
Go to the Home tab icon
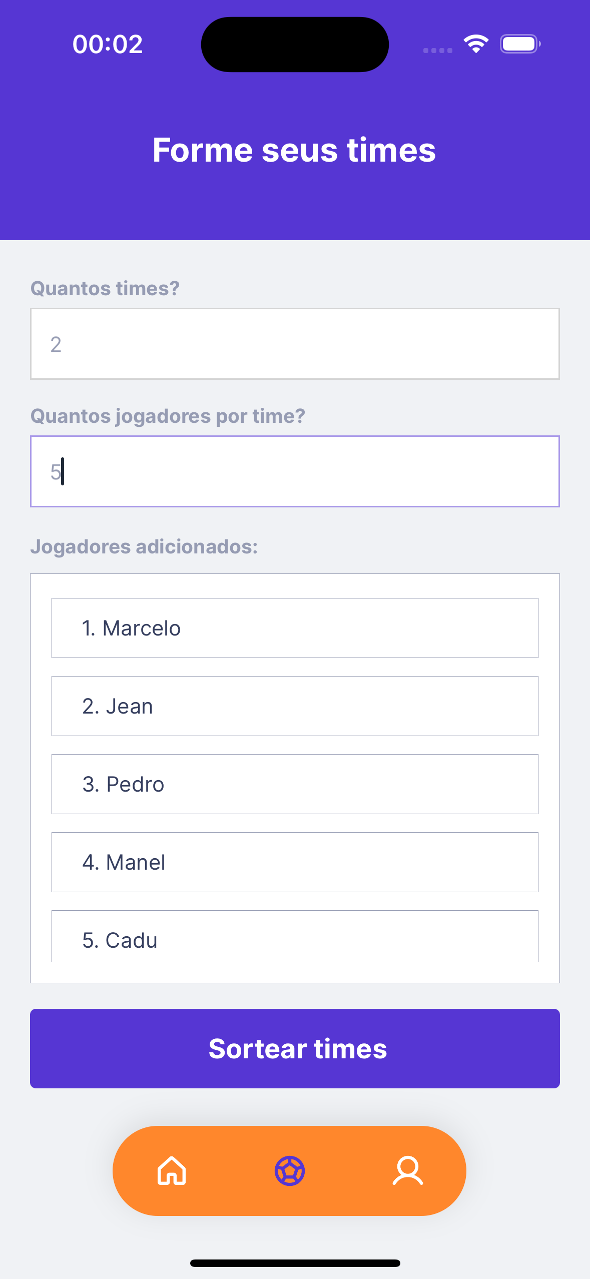click(x=172, y=1170)
